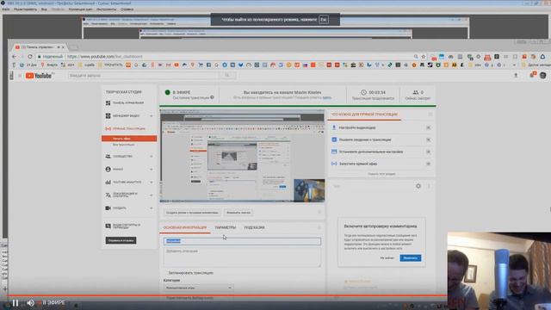The width and height of the screenshot is (551, 310).
Task: Open the account avatar menu
Action: click(x=543, y=75)
